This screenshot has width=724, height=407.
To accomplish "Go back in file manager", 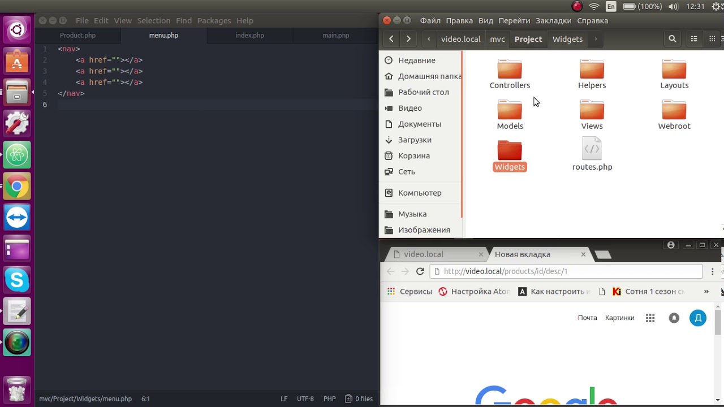I will (x=391, y=39).
